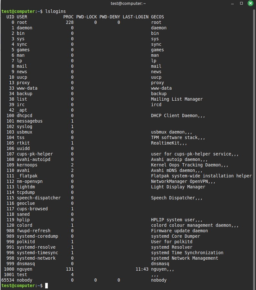This screenshot has height=290, width=256.
Task: Click the LAST-LOGIN column header
Action: [x=136, y=17]
